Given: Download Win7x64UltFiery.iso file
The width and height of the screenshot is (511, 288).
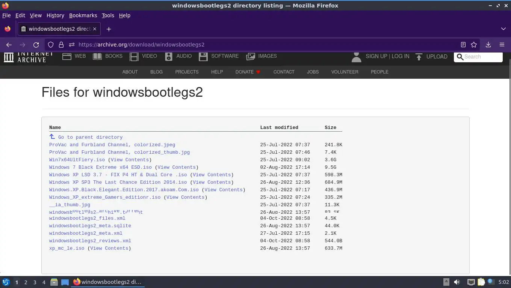Looking at the screenshot, I should click(77, 160).
